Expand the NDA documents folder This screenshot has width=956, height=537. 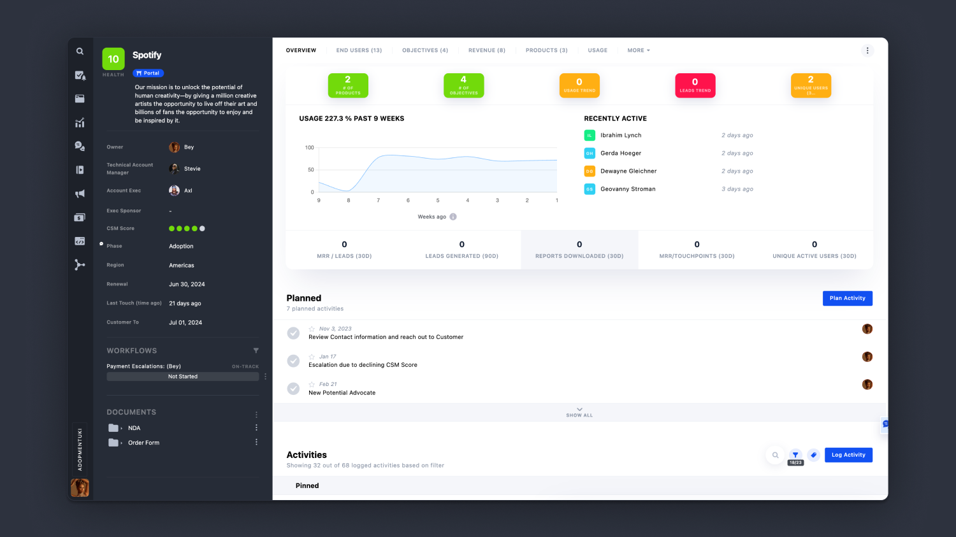click(120, 427)
